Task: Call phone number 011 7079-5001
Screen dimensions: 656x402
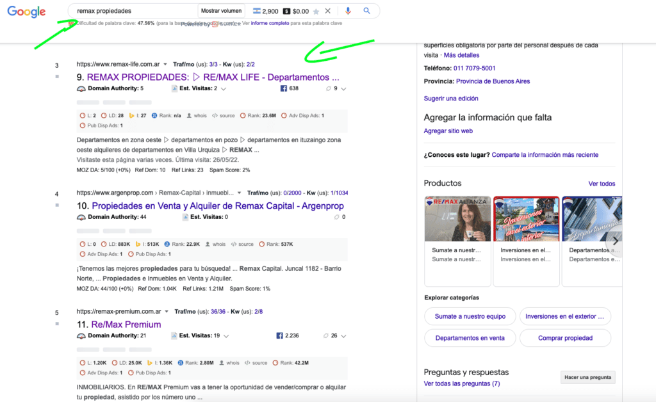Action: click(475, 68)
